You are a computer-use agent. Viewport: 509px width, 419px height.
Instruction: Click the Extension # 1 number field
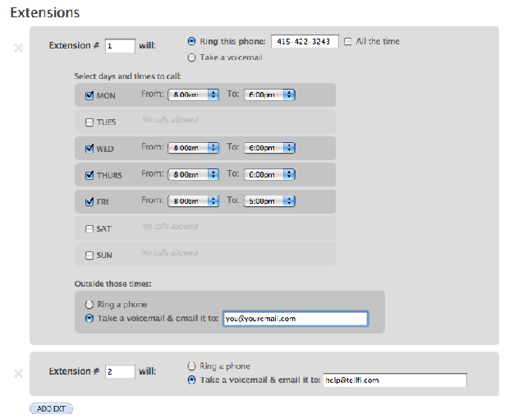pos(120,47)
